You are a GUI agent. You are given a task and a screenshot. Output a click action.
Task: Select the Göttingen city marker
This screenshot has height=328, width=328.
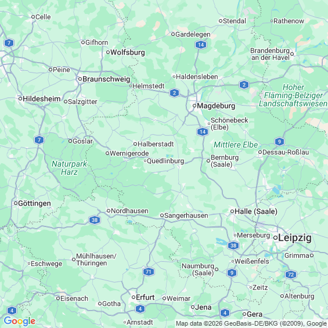coord(16,203)
